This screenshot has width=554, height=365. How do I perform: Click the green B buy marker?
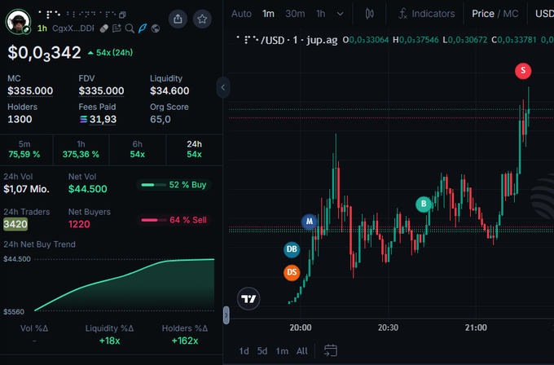pyautogui.click(x=424, y=204)
